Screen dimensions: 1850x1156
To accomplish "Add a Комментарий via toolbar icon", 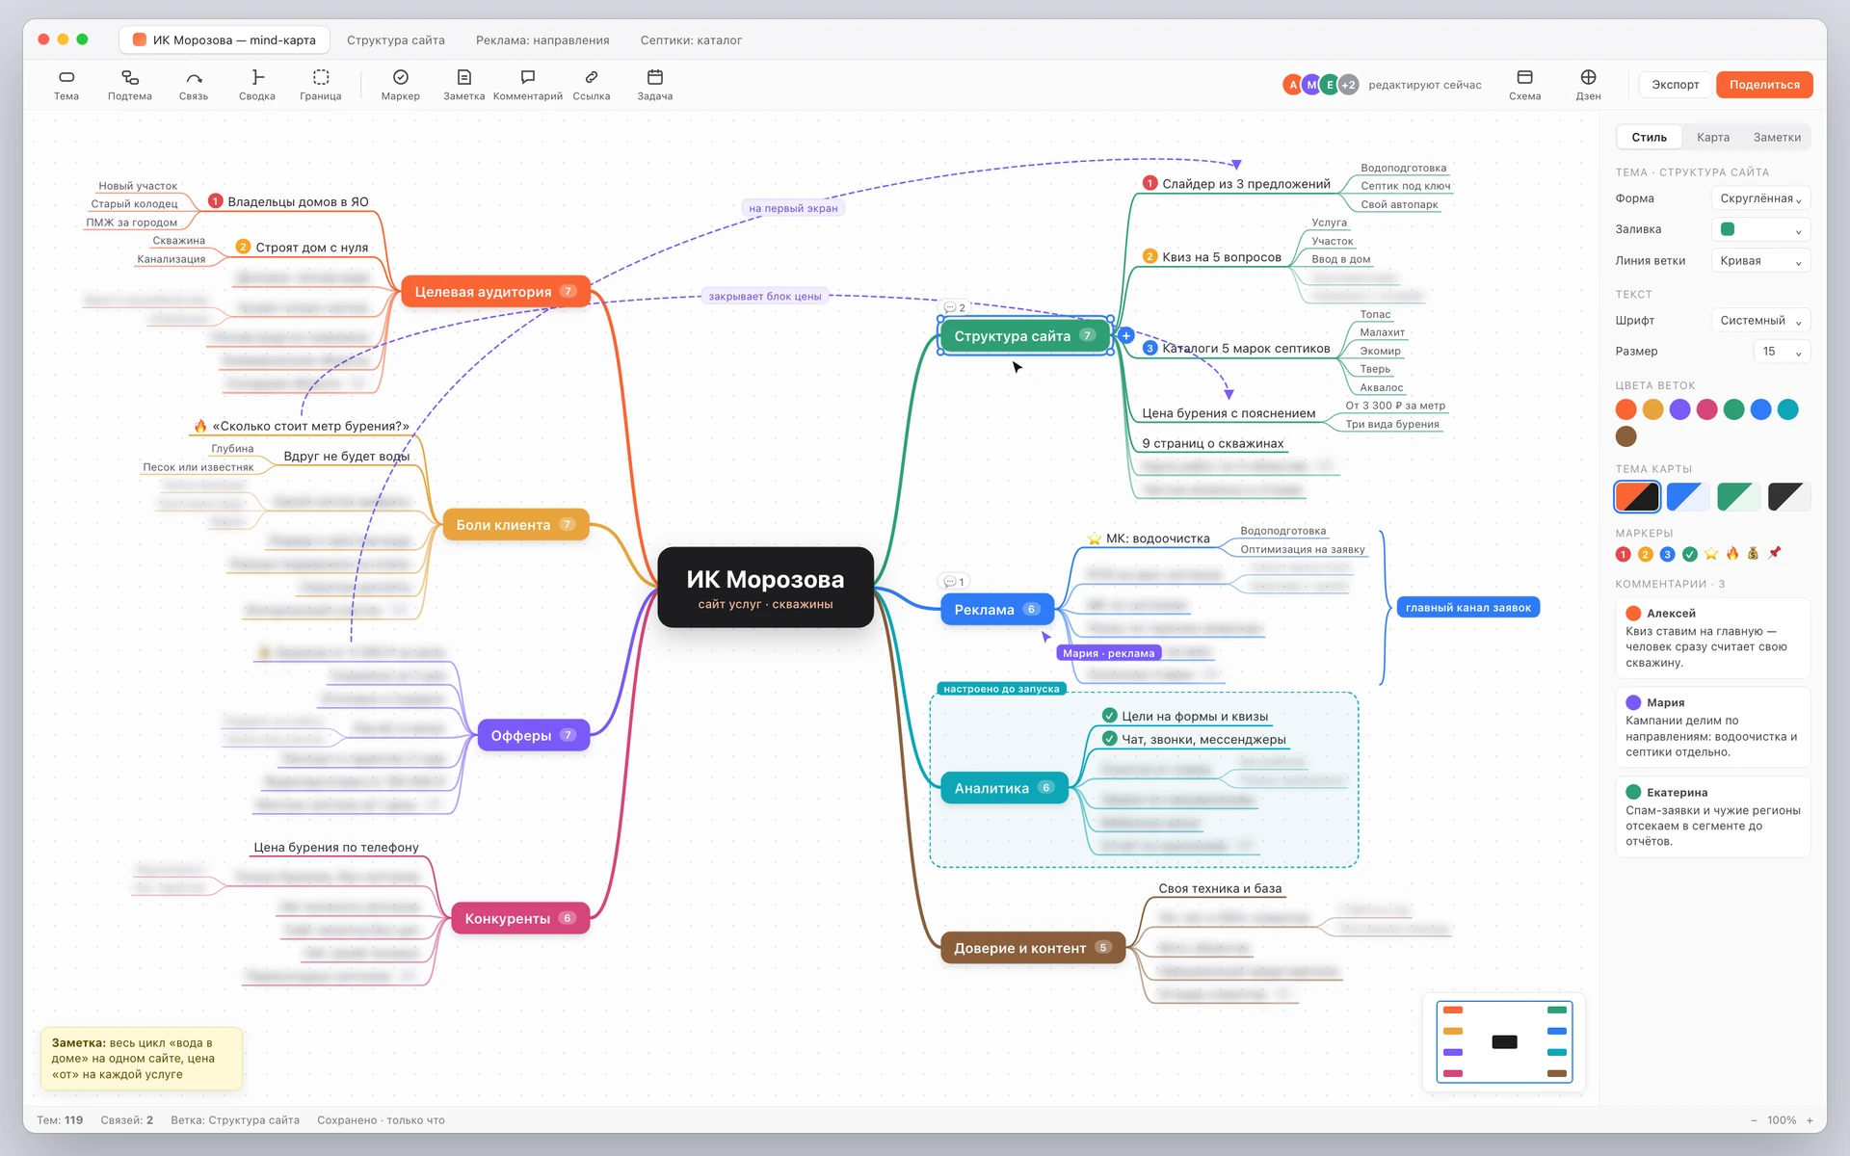I will coord(528,85).
